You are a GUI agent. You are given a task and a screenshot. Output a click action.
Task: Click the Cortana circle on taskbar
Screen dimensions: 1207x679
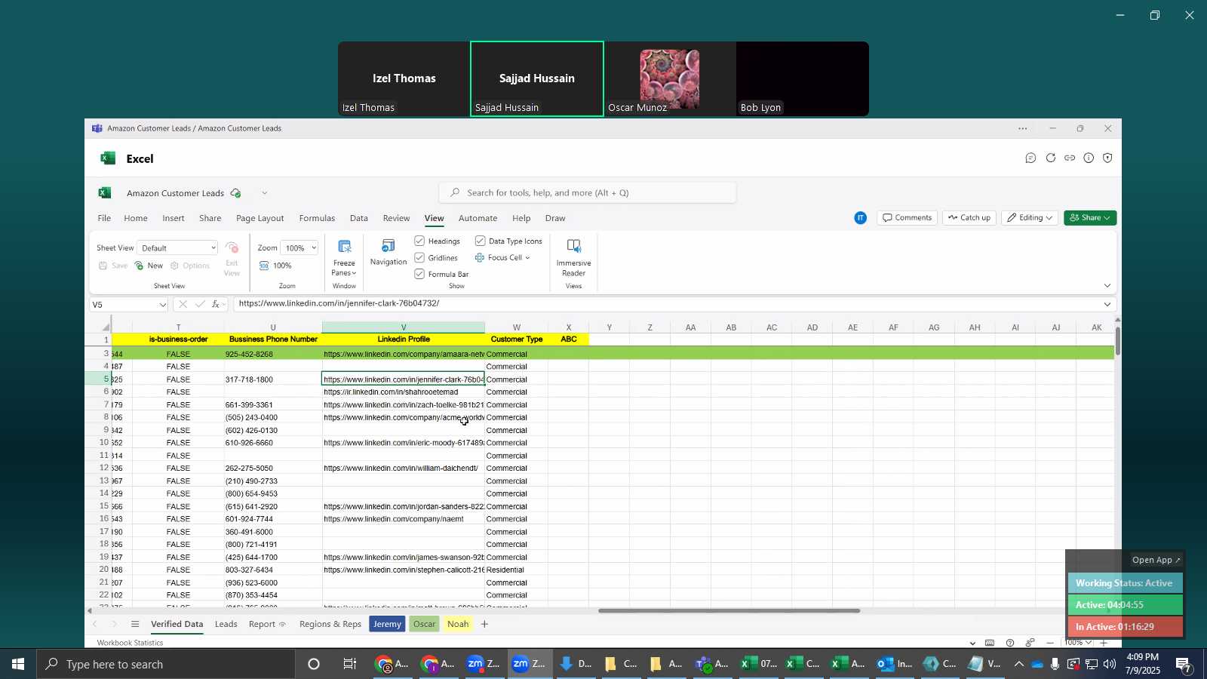click(314, 665)
